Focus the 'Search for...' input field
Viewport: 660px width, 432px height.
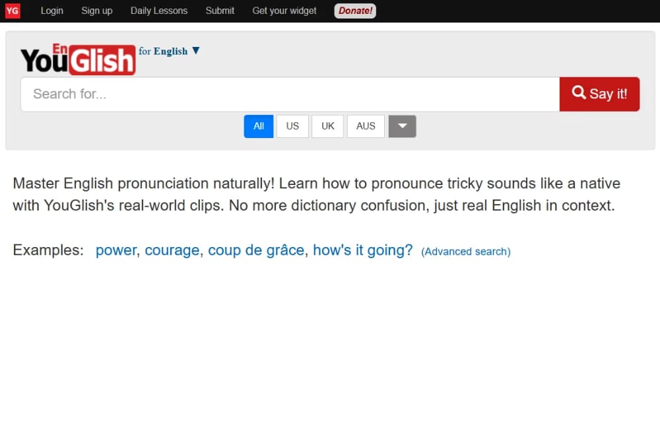[x=290, y=94]
